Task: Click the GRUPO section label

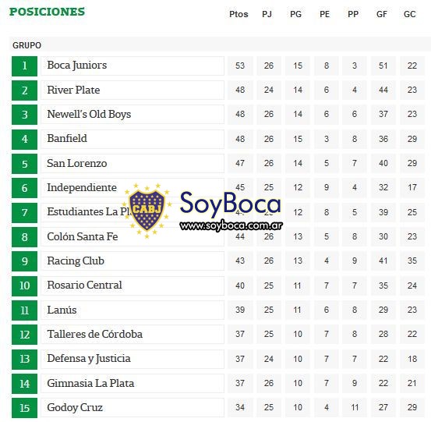Action: [x=27, y=45]
